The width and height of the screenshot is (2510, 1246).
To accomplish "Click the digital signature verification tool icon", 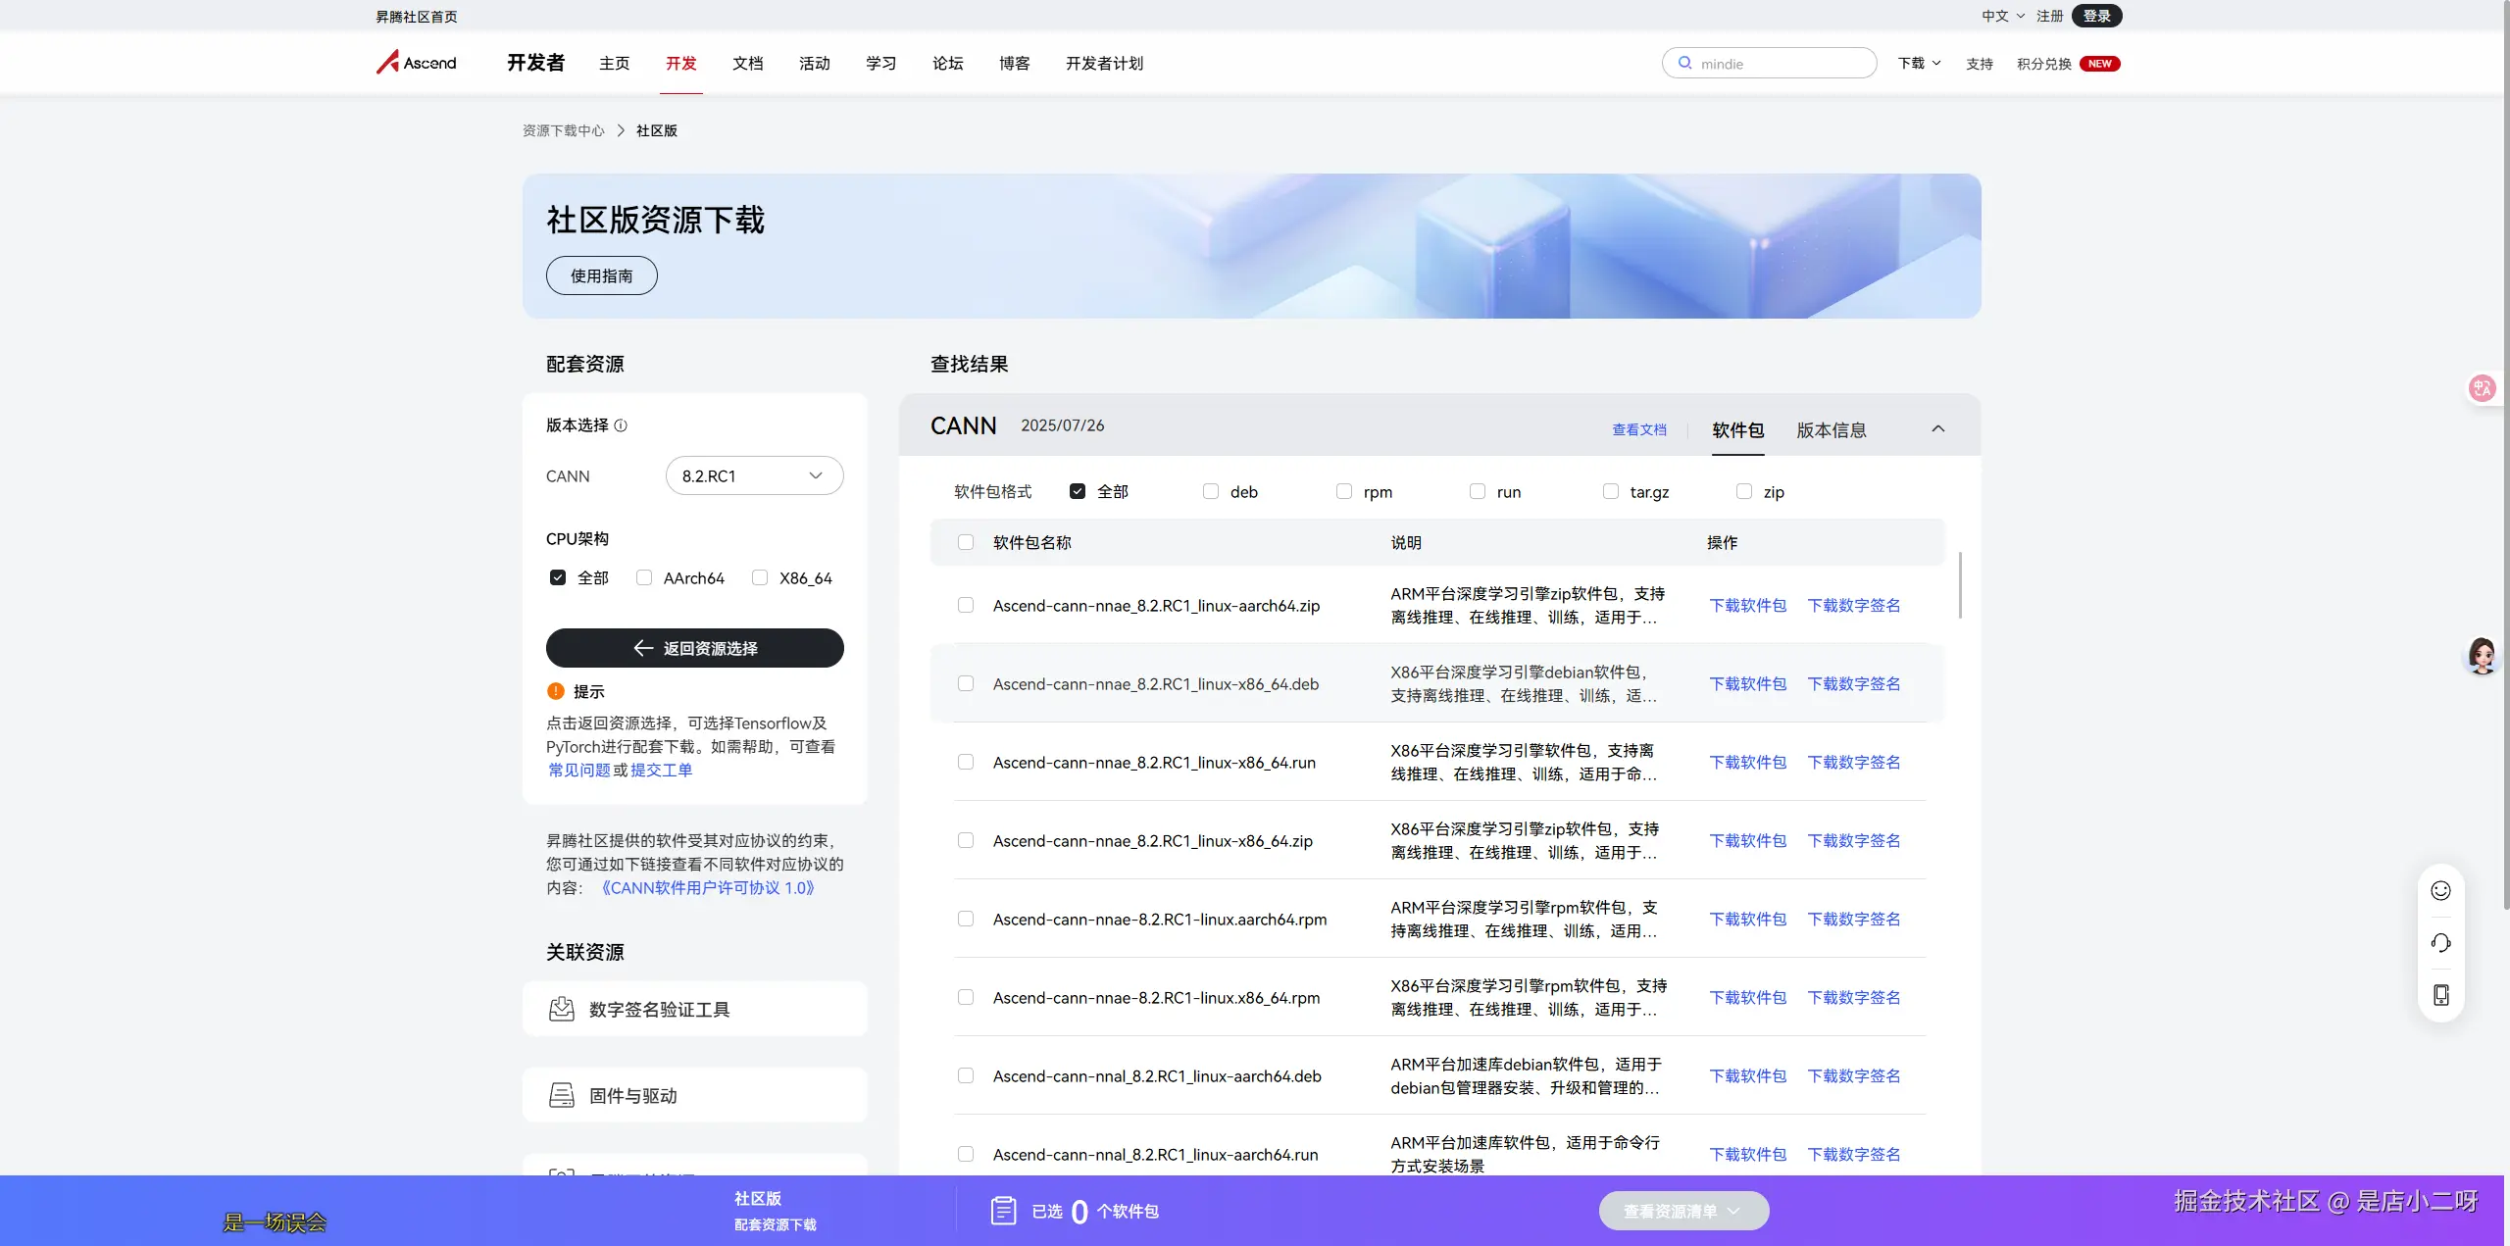I will tap(562, 1009).
